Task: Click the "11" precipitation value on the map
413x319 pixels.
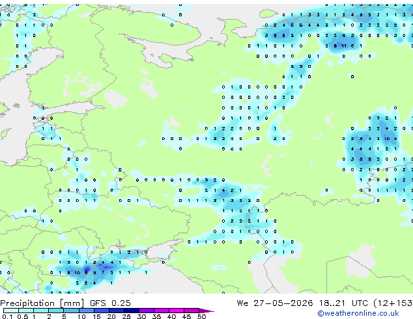Action: click(344, 46)
